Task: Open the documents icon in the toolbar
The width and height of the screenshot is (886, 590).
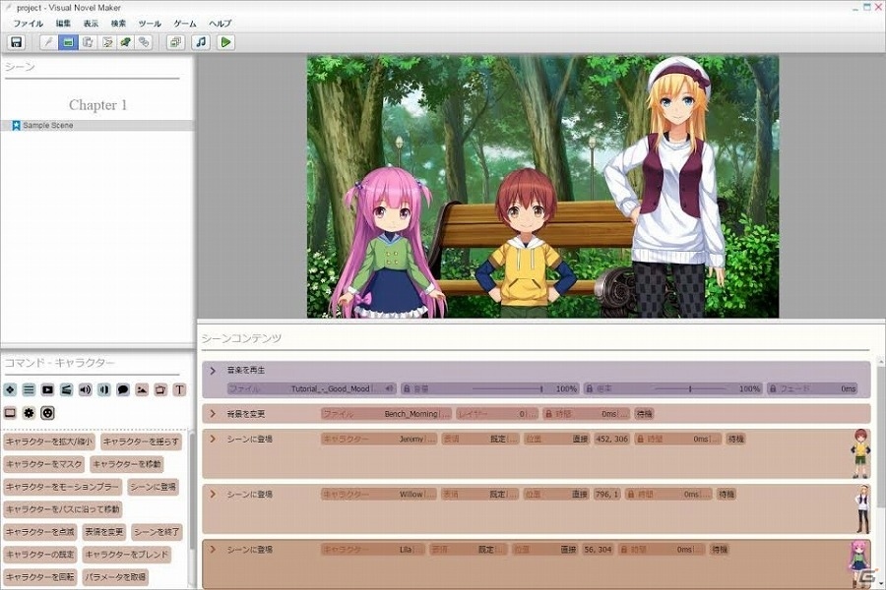Action: 88,42
